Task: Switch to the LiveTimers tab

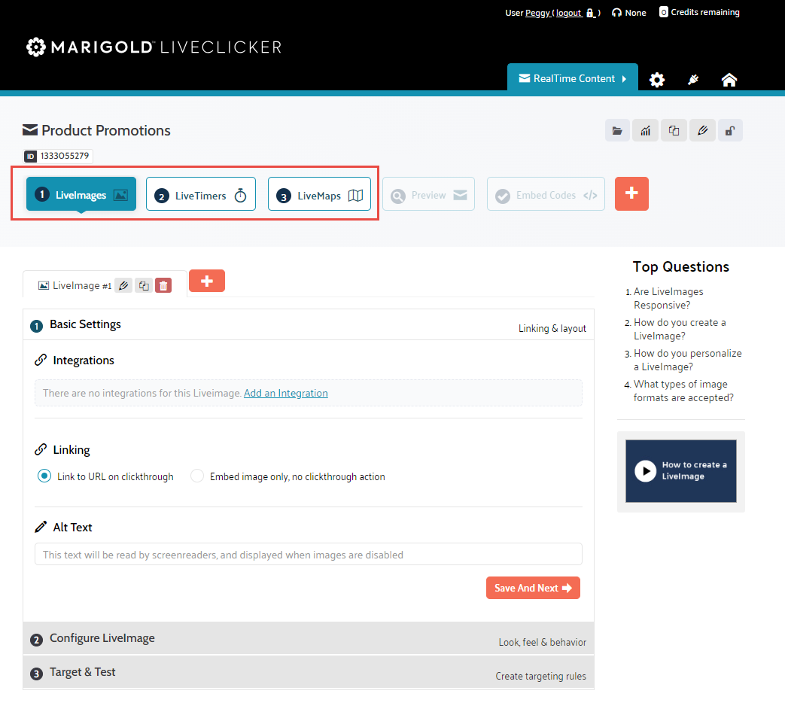Action: point(201,195)
